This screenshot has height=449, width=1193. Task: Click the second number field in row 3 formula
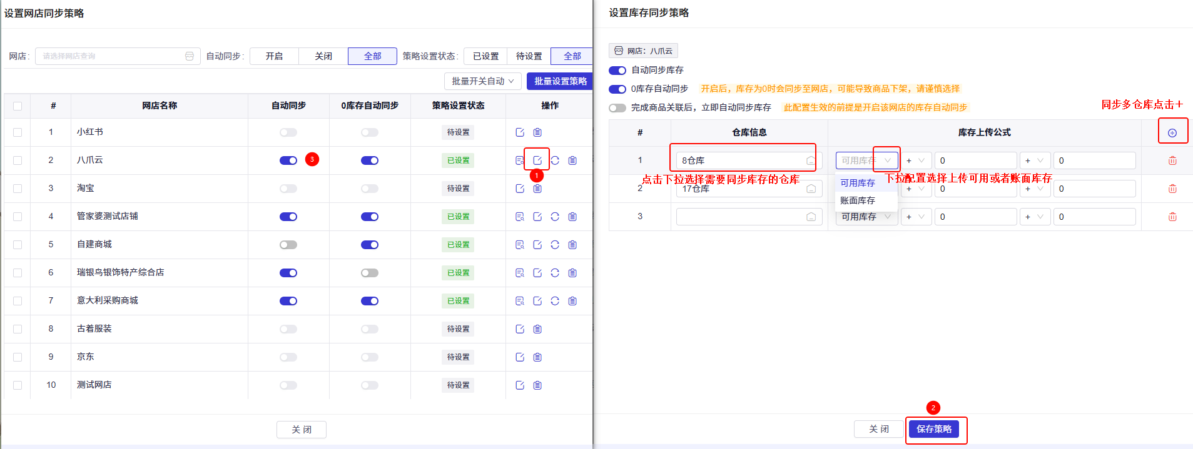click(x=1094, y=217)
